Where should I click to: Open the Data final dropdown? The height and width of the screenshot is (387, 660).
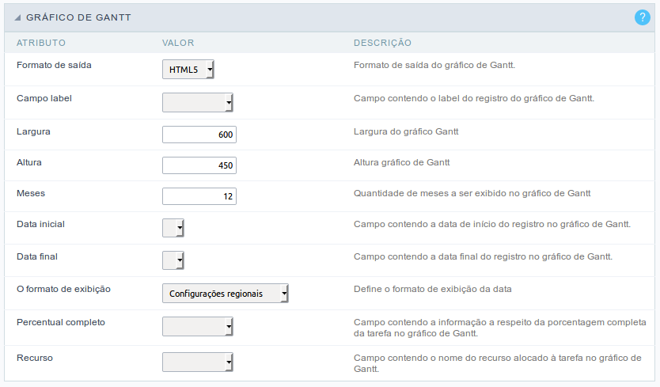tap(173, 260)
